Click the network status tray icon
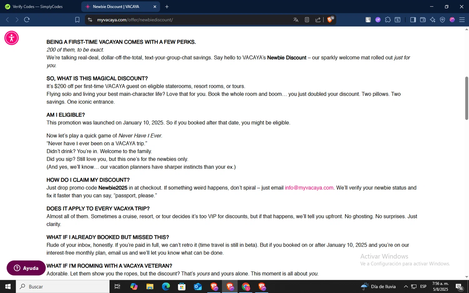 point(414,286)
